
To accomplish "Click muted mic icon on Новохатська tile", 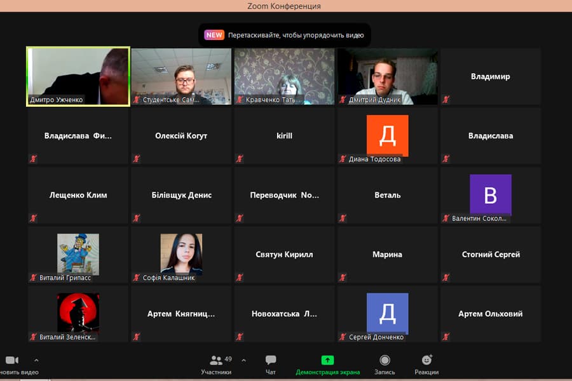I will click(x=240, y=337).
